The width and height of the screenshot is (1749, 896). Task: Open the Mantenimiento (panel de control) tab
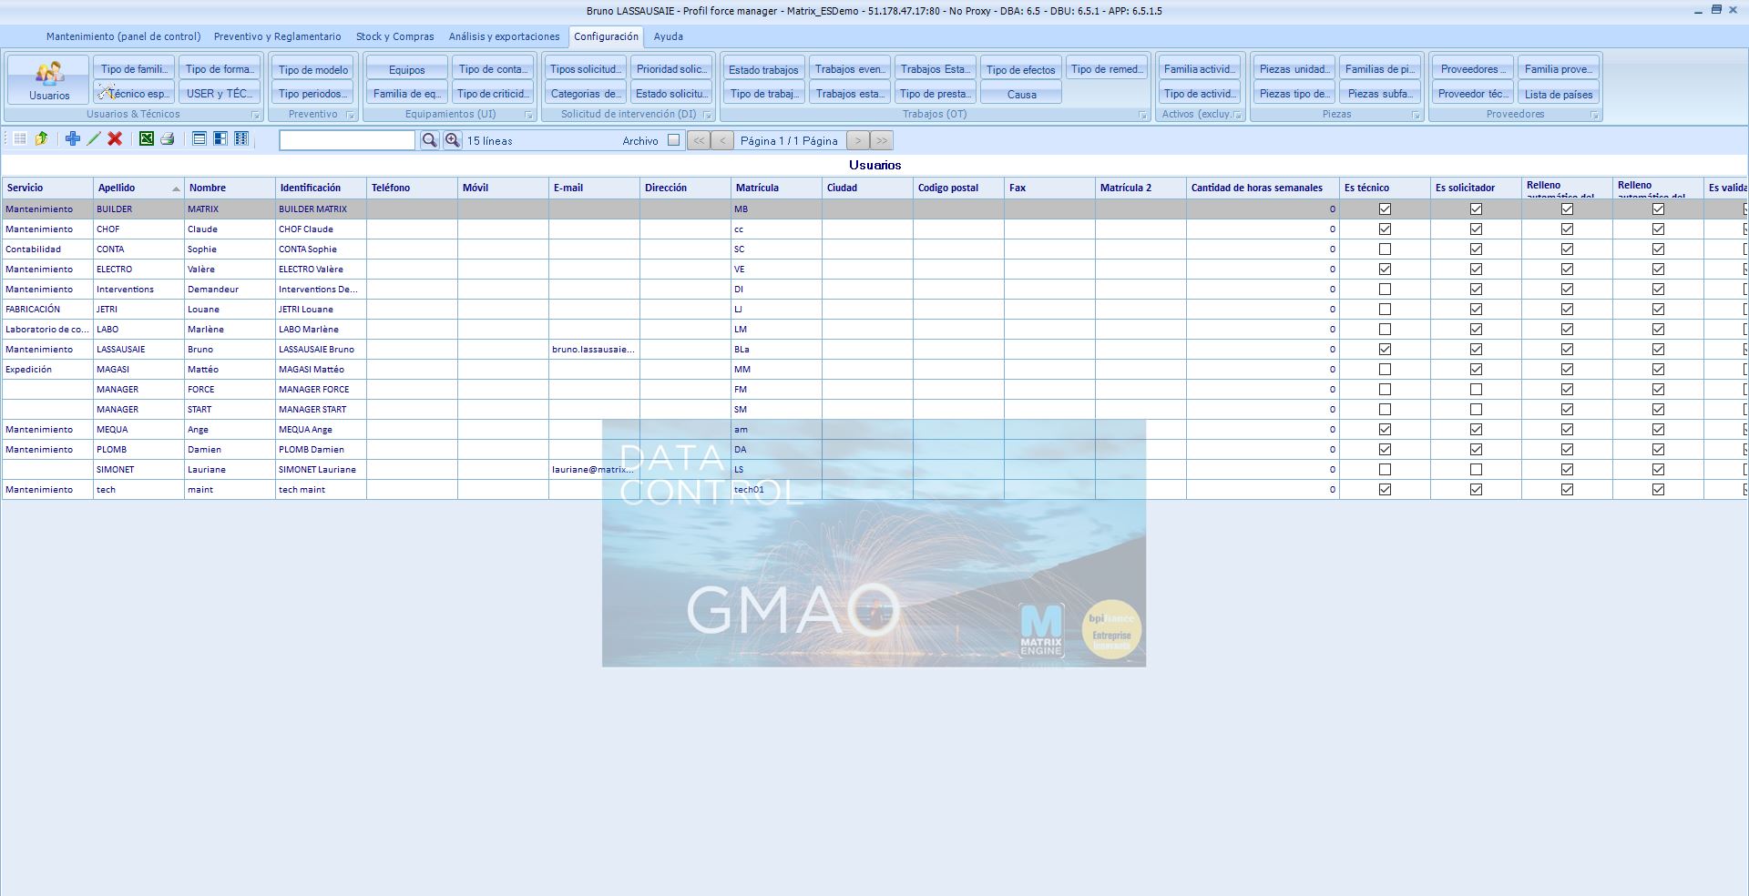click(x=123, y=36)
